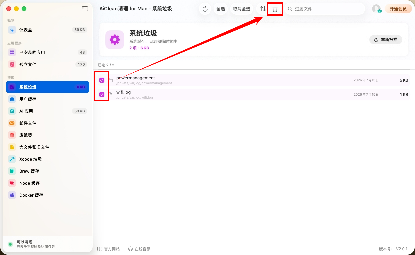This screenshot has height=255, width=415.
Task: Click the AI 应用 chip icon
Action: 12,111
